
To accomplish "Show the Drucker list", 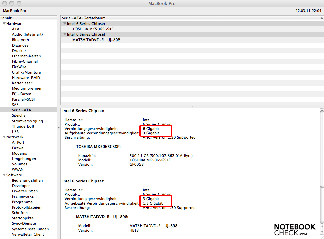I will pyautogui.click(x=19, y=51).
